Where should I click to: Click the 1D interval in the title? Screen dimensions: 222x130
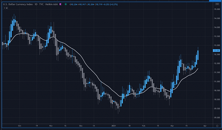point(36,4)
